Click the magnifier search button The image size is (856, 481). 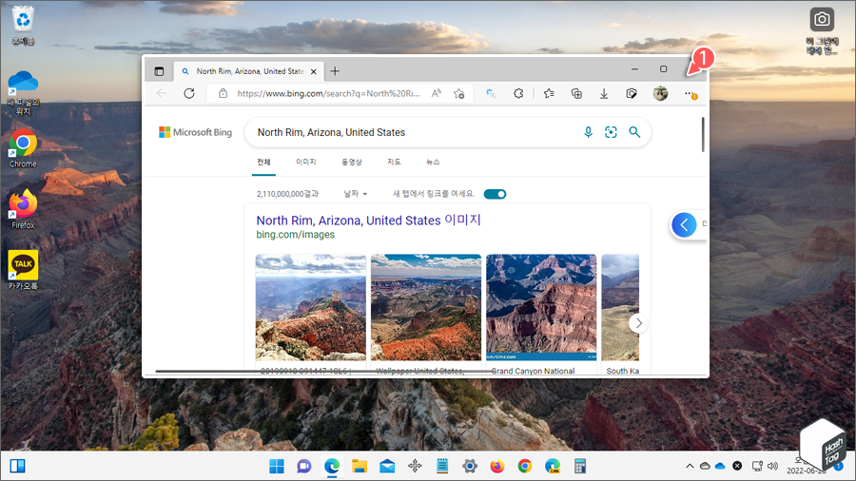point(634,132)
